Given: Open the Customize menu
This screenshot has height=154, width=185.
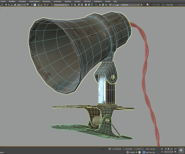Looking at the screenshot, I should (x=57, y=2).
